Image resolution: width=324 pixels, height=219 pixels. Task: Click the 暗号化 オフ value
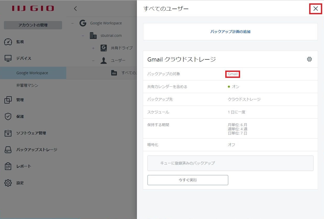click(x=232, y=145)
